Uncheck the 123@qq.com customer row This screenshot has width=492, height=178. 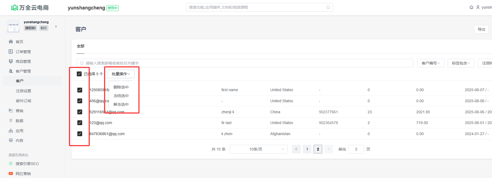[80, 123]
